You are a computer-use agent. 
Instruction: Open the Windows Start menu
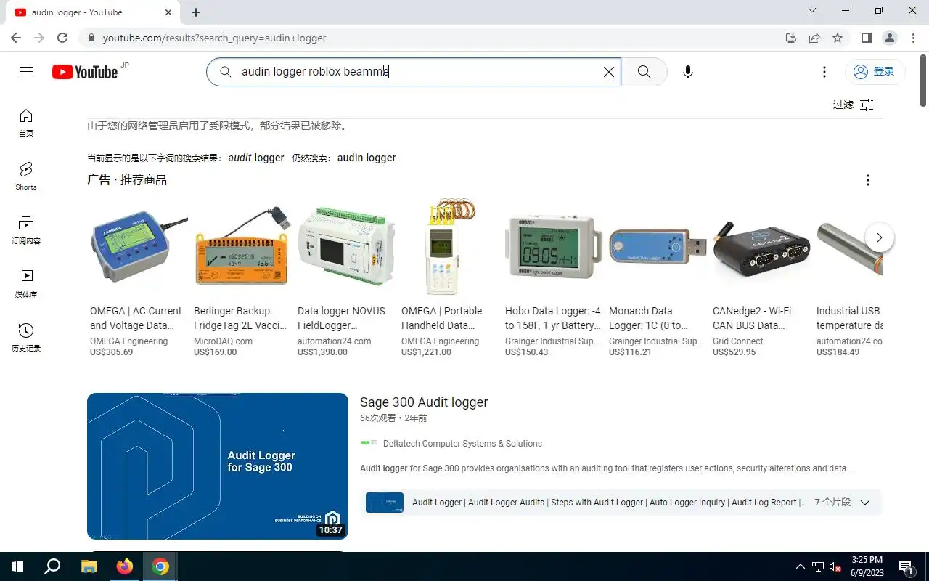tap(17, 566)
